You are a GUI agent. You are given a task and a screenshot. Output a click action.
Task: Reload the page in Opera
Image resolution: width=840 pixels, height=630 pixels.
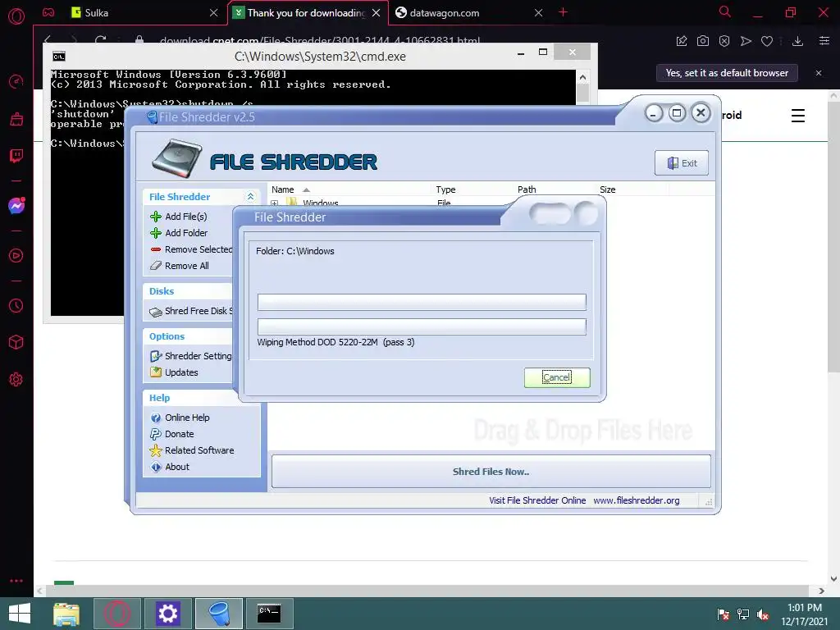point(100,39)
